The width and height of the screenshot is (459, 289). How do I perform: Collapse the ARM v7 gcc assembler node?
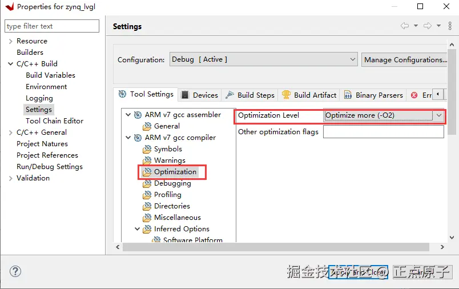pyautogui.click(x=128, y=114)
